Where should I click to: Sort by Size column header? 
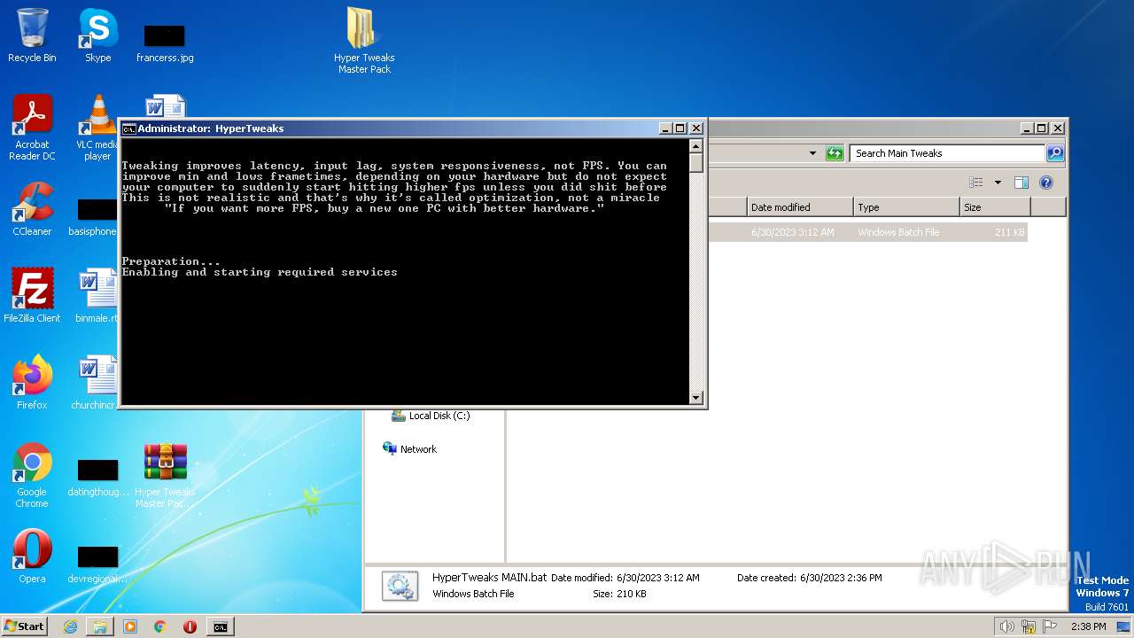pos(996,207)
